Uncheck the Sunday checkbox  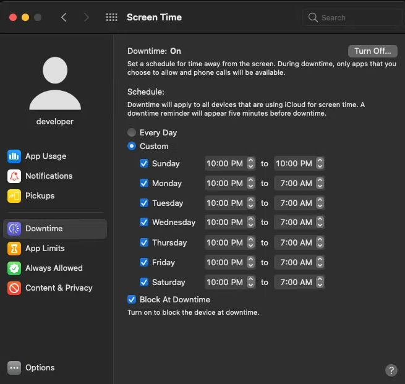pyautogui.click(x=144, y=164)
